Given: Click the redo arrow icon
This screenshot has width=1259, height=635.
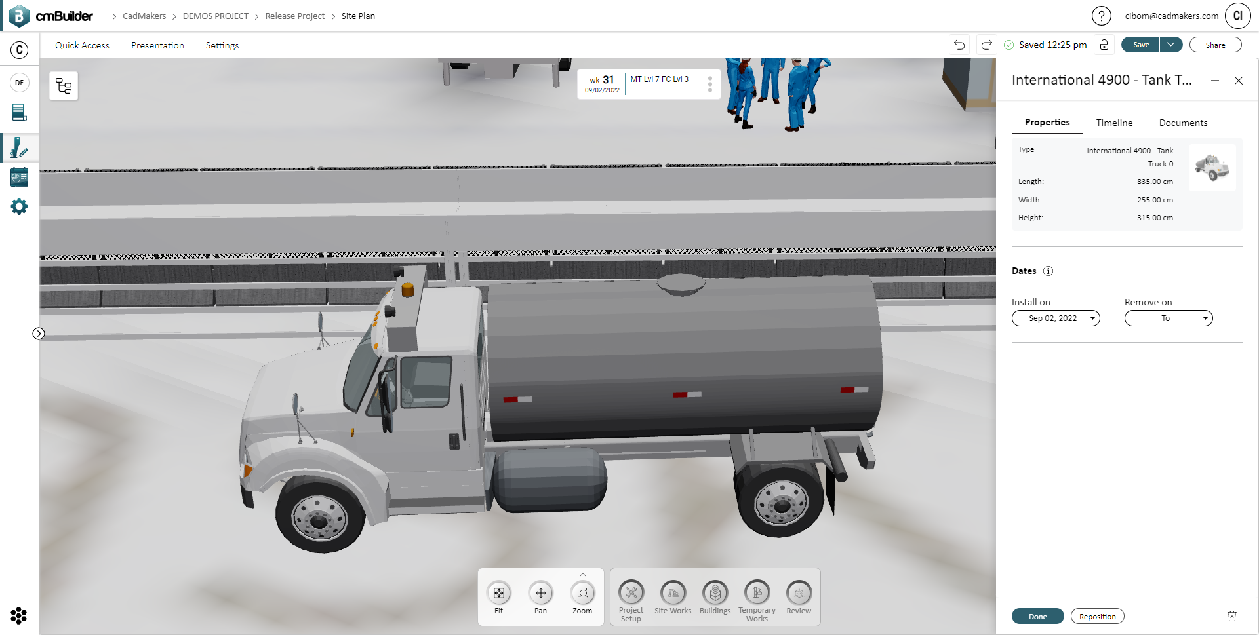Looking at the screenshot, I should (x=986, y=45).
